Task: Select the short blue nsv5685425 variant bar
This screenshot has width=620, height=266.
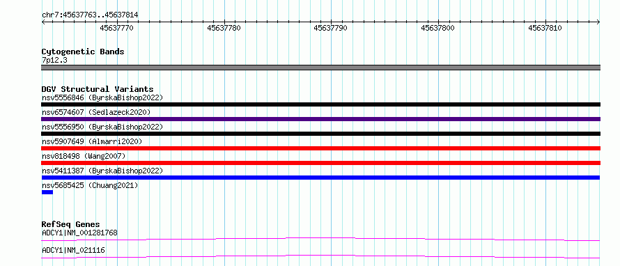Action: [x=47, y=192]
